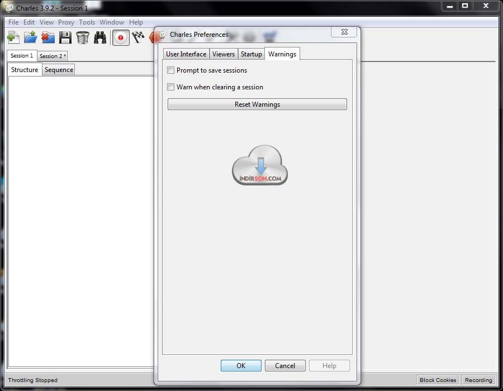Viewport: 503px width, 391px height.
Task: Close the Charles Preferences dialog
Action: point(344,32)
